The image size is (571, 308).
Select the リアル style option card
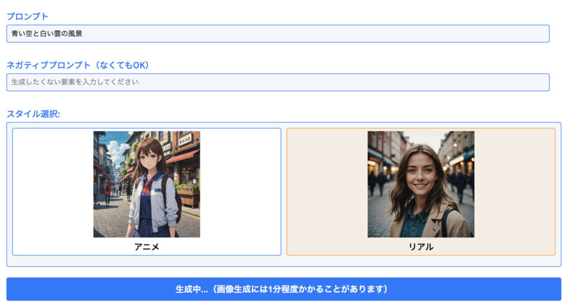coord(421,191)
